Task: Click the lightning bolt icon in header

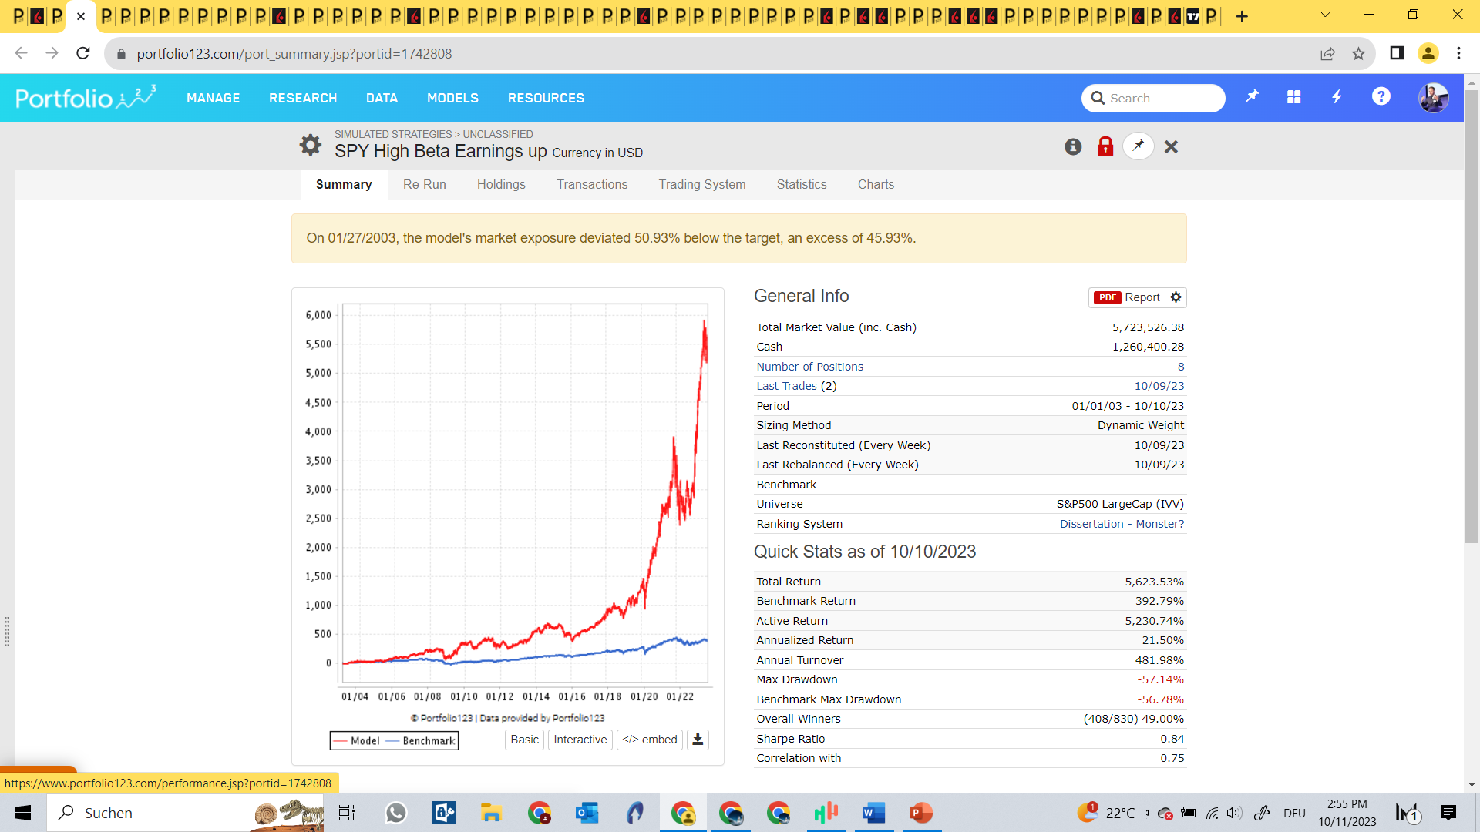Action: click(1337, 97)
